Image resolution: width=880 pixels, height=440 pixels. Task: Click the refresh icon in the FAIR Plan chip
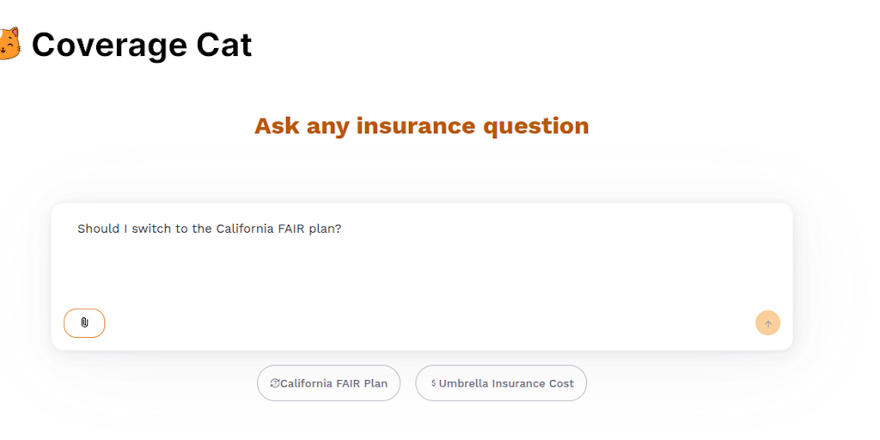(275, 383)
